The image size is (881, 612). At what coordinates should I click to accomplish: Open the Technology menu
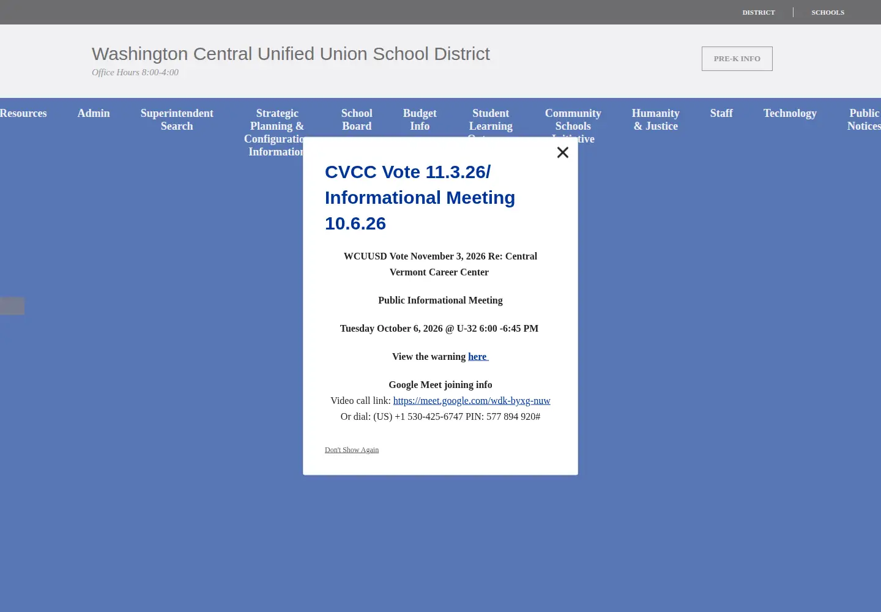(790, 113)
